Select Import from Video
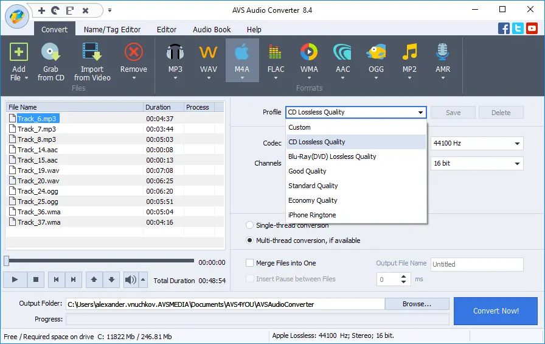This screenshot has width=545, height=344. (92, 62)
